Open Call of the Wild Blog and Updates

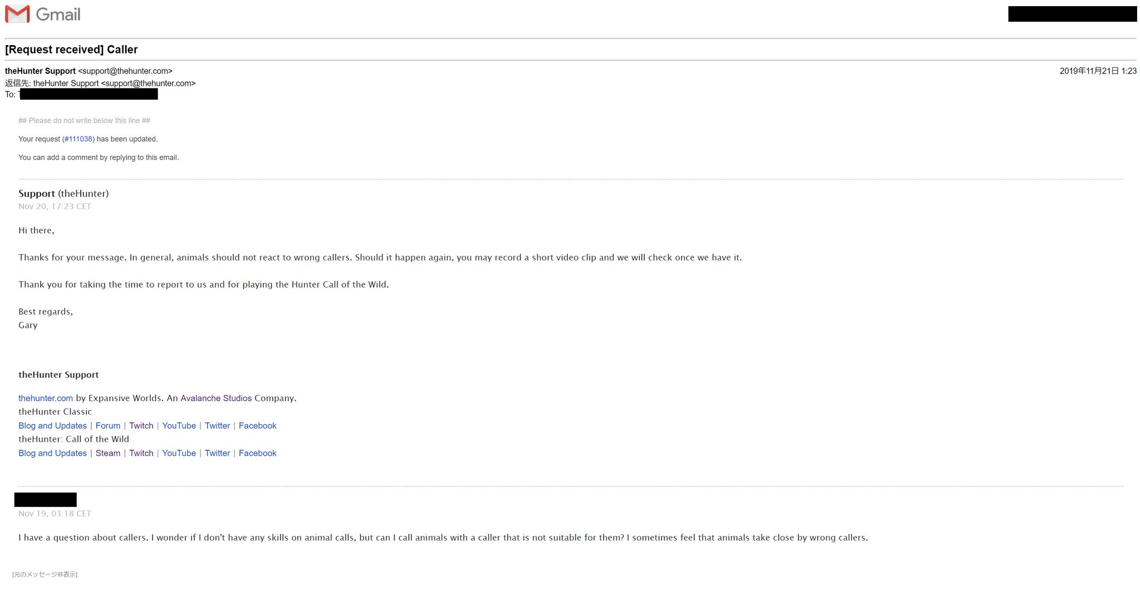pos(52,453)
